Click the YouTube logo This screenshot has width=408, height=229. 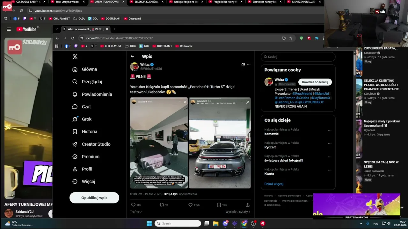(x=27, y=29)
